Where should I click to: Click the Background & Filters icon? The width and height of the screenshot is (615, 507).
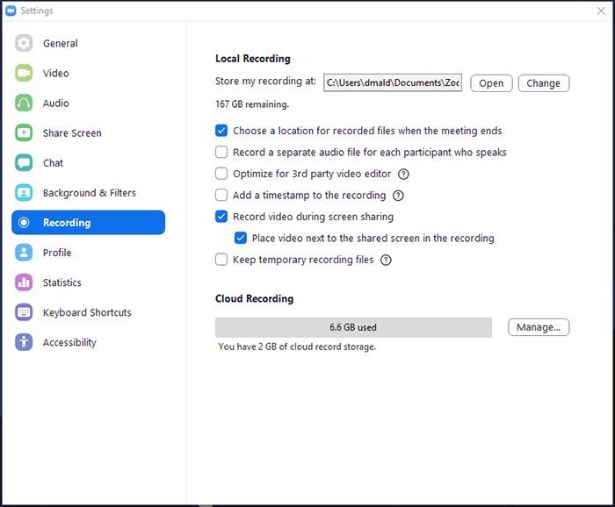[x=24, y=193]
